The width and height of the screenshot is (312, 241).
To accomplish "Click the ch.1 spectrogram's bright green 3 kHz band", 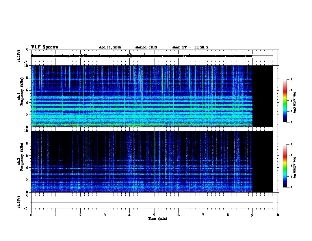I will (x=142, y=109).
